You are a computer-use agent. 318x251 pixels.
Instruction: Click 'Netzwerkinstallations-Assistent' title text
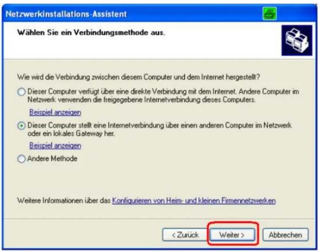[x=66, y=14]
